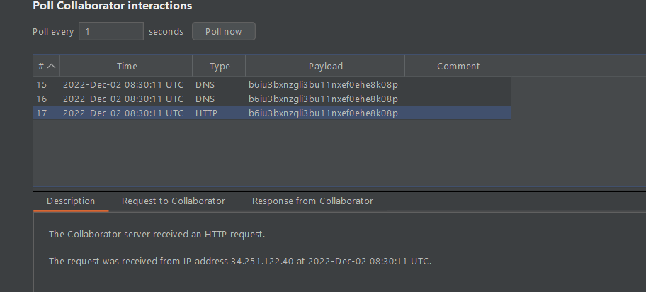Click the empty Comment cell of row 16
This screenshot has height=292, width=646.
[458, 99]
